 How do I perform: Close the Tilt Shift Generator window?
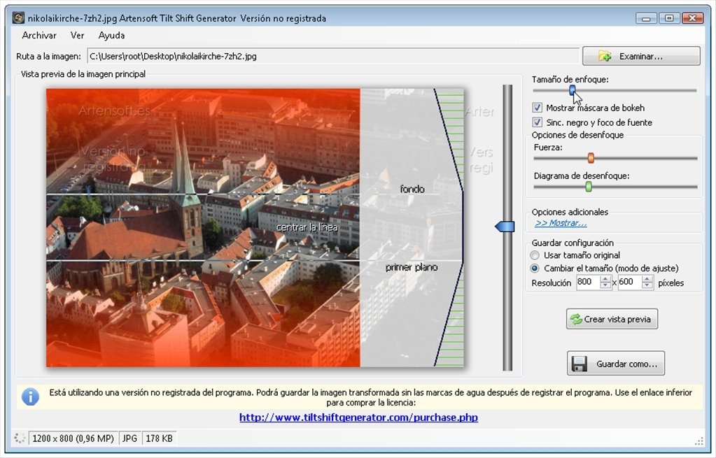pyautogui.click(x=693, y=18)
